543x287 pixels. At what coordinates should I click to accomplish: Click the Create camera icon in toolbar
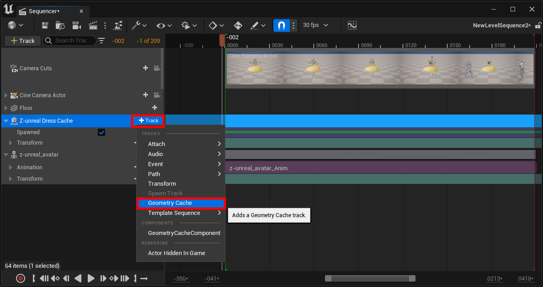[76, 25]
